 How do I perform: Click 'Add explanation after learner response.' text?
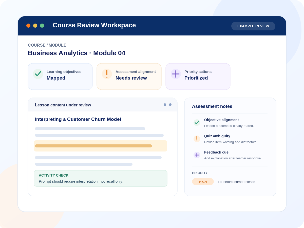coord(233,158)
